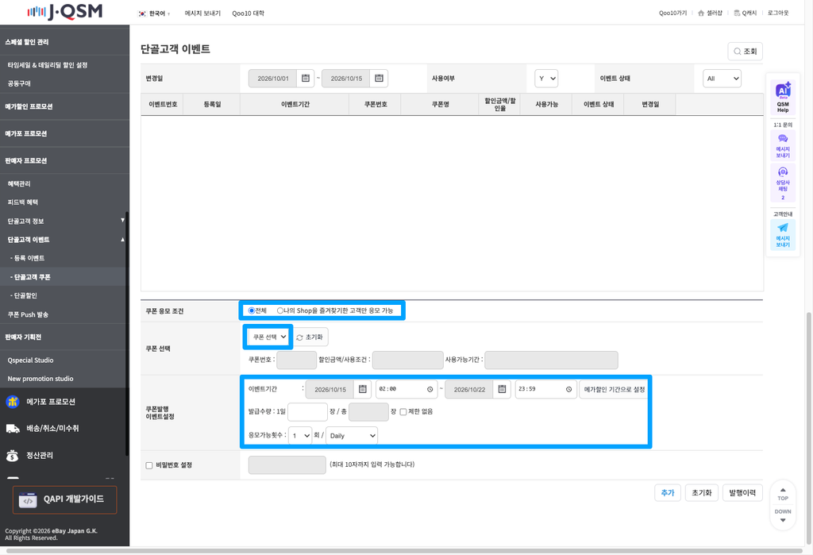Click the bottom 초기화 button beside 추가

702,493
